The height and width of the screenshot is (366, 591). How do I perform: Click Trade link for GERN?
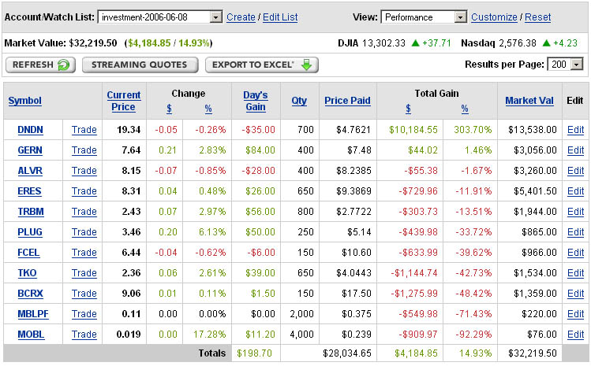[84, 150]
